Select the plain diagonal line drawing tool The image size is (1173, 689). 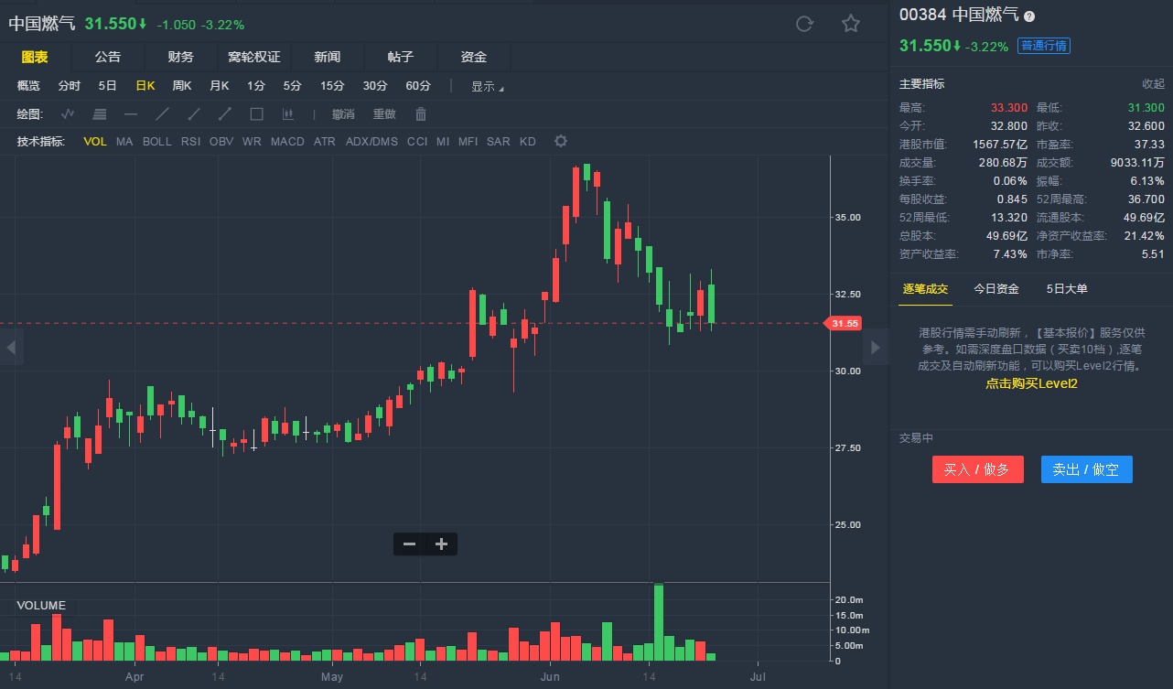163,114
